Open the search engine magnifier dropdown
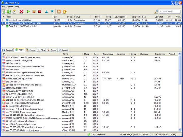This screenshot has height=137, width=183. (156, 11)
